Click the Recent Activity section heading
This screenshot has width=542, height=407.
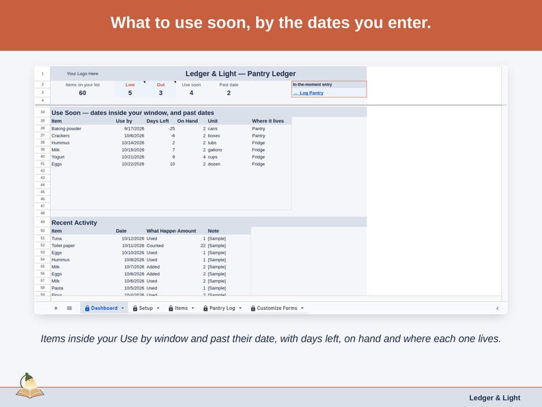click(74, 223)
